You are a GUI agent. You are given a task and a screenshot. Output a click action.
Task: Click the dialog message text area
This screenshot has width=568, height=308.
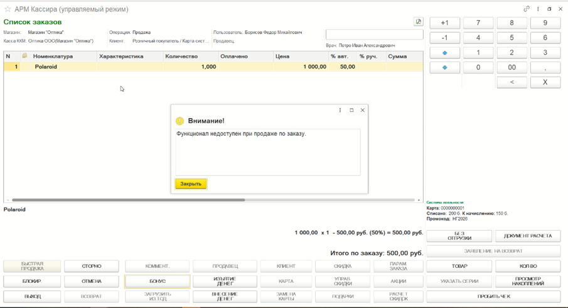(x=268, y=152)
